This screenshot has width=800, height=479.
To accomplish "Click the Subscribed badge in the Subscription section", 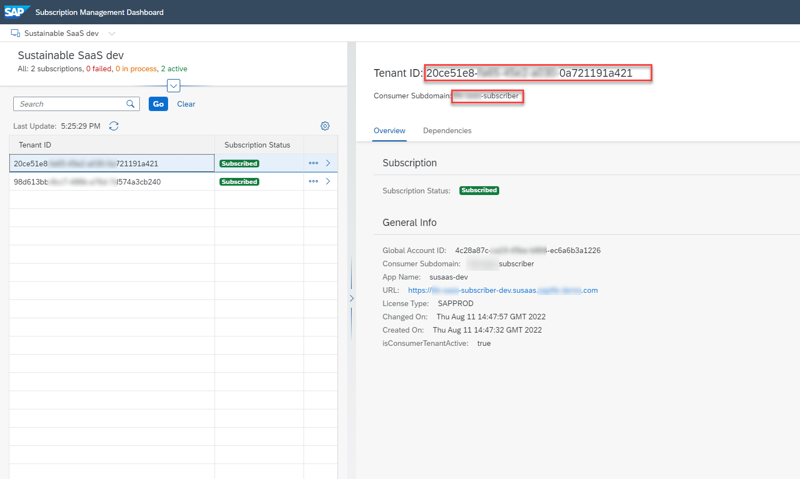I will click(479, 191).
